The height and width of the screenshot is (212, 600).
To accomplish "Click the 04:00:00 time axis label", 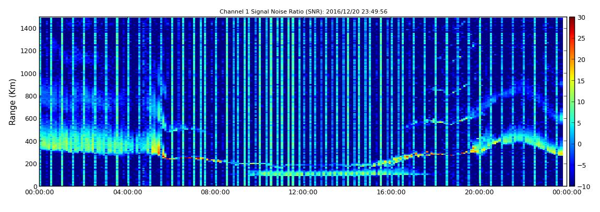I will click(x=127, y=193).
